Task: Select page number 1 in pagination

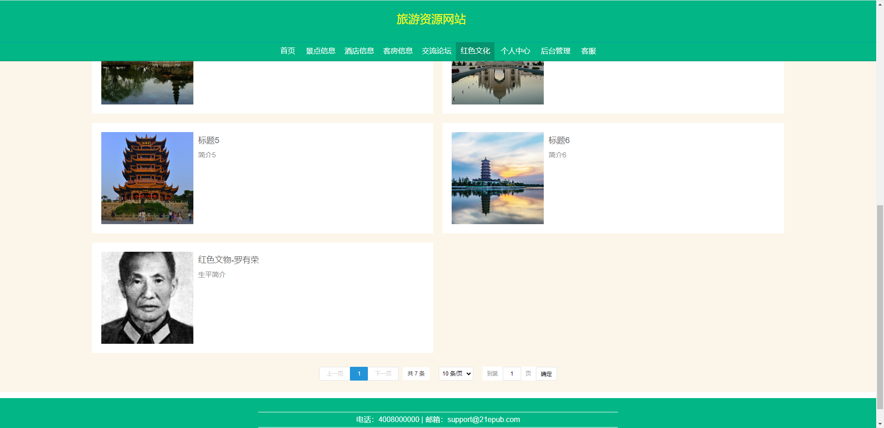Action: 359,374
